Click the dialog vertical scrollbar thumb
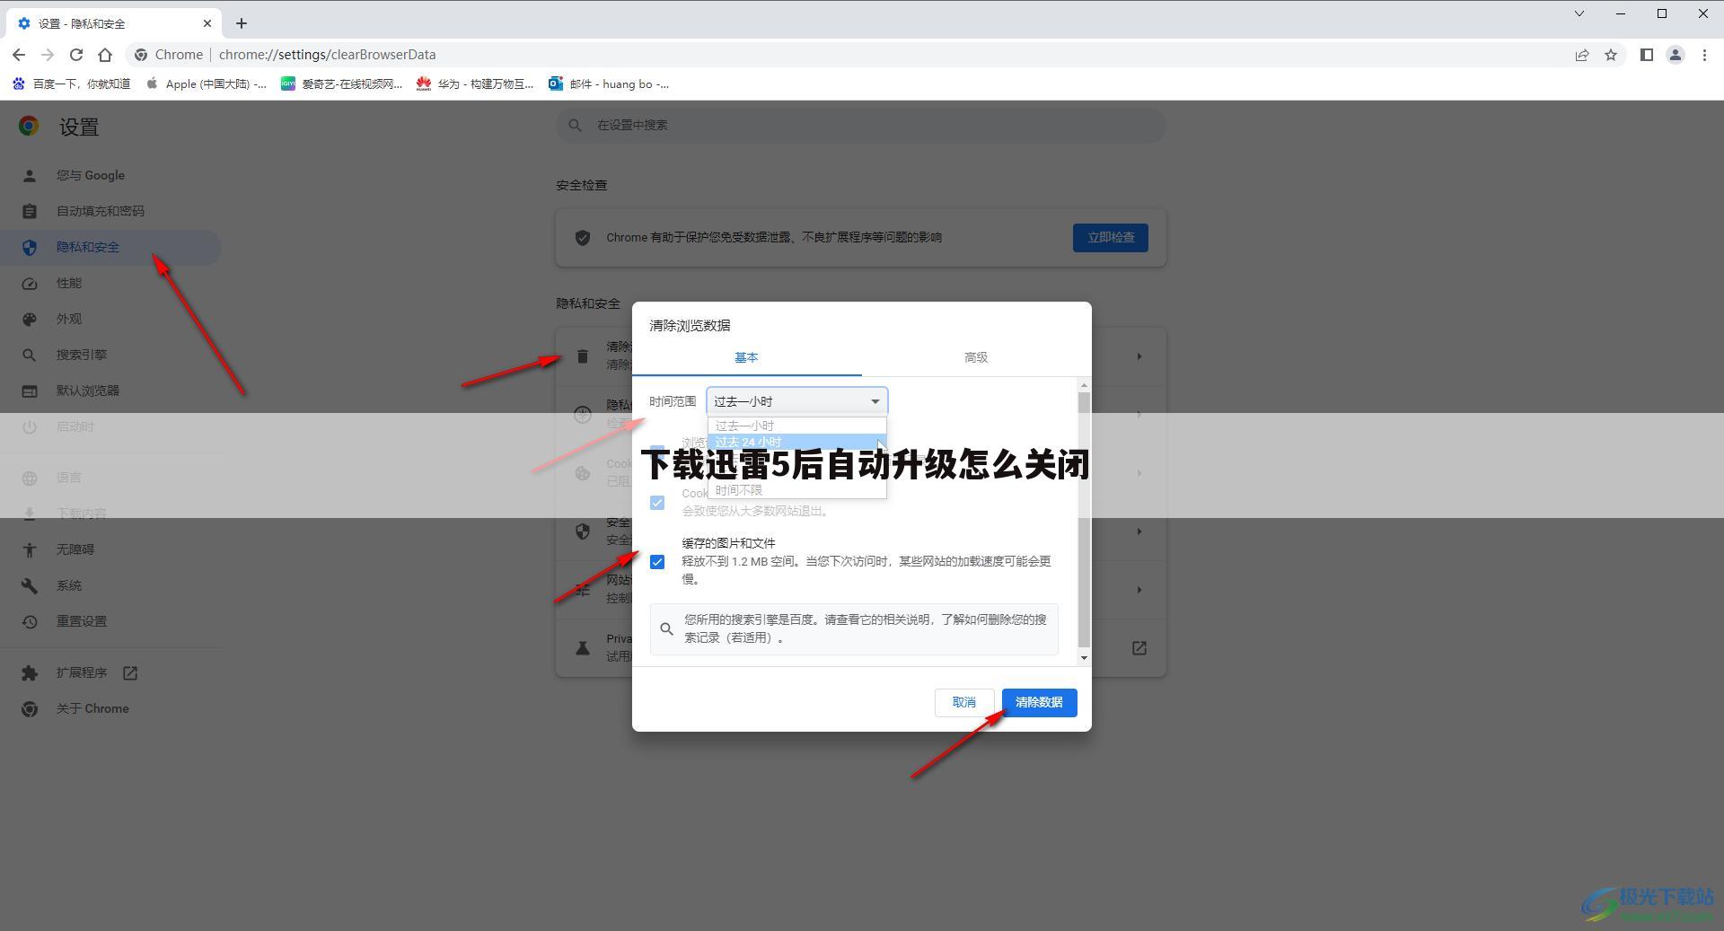 click(x=1084, y=519)
